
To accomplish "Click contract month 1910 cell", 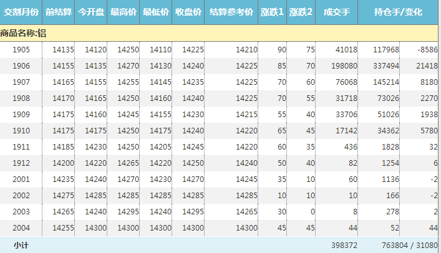I will [21, 131].
